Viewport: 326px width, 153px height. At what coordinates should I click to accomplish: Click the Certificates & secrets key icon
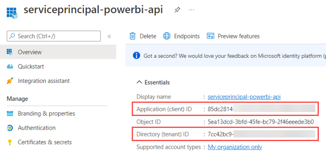click(10, 142)
